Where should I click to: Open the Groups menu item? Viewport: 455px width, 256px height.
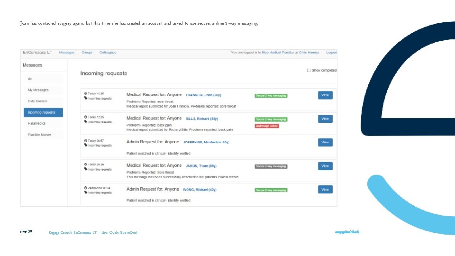pos(87,53)
